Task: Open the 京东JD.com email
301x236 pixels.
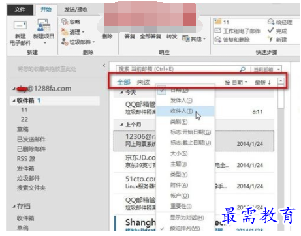Action: [194, 162]
